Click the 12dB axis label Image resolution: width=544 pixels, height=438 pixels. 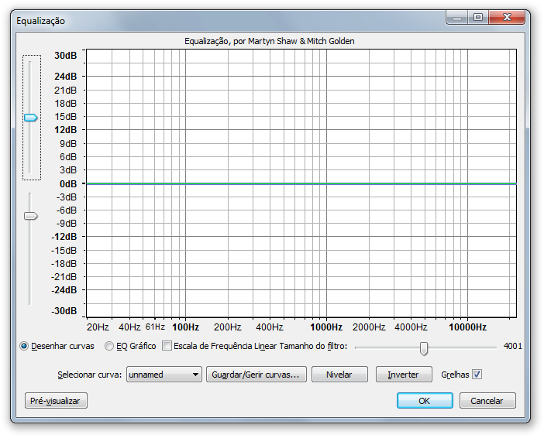click(66, 130)
